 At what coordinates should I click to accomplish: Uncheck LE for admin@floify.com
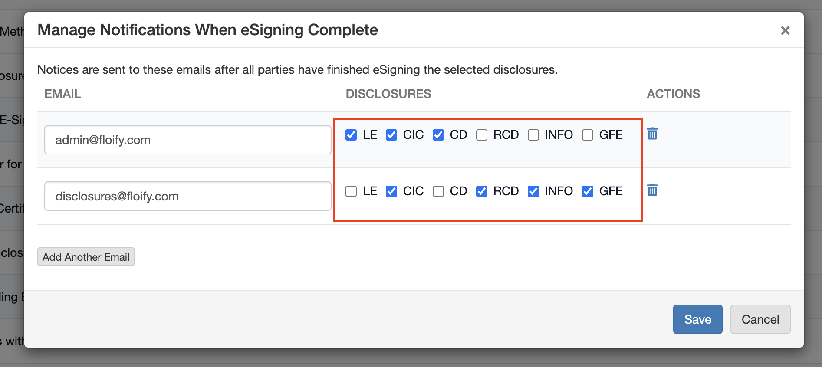(351, 135)
